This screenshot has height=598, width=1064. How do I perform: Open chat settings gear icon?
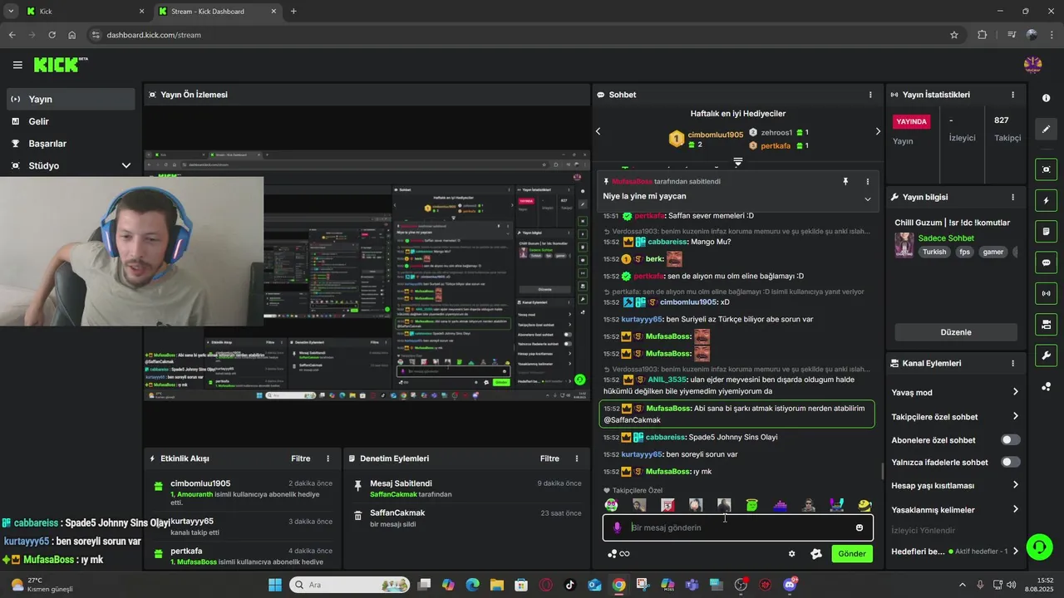pos(791,554)
